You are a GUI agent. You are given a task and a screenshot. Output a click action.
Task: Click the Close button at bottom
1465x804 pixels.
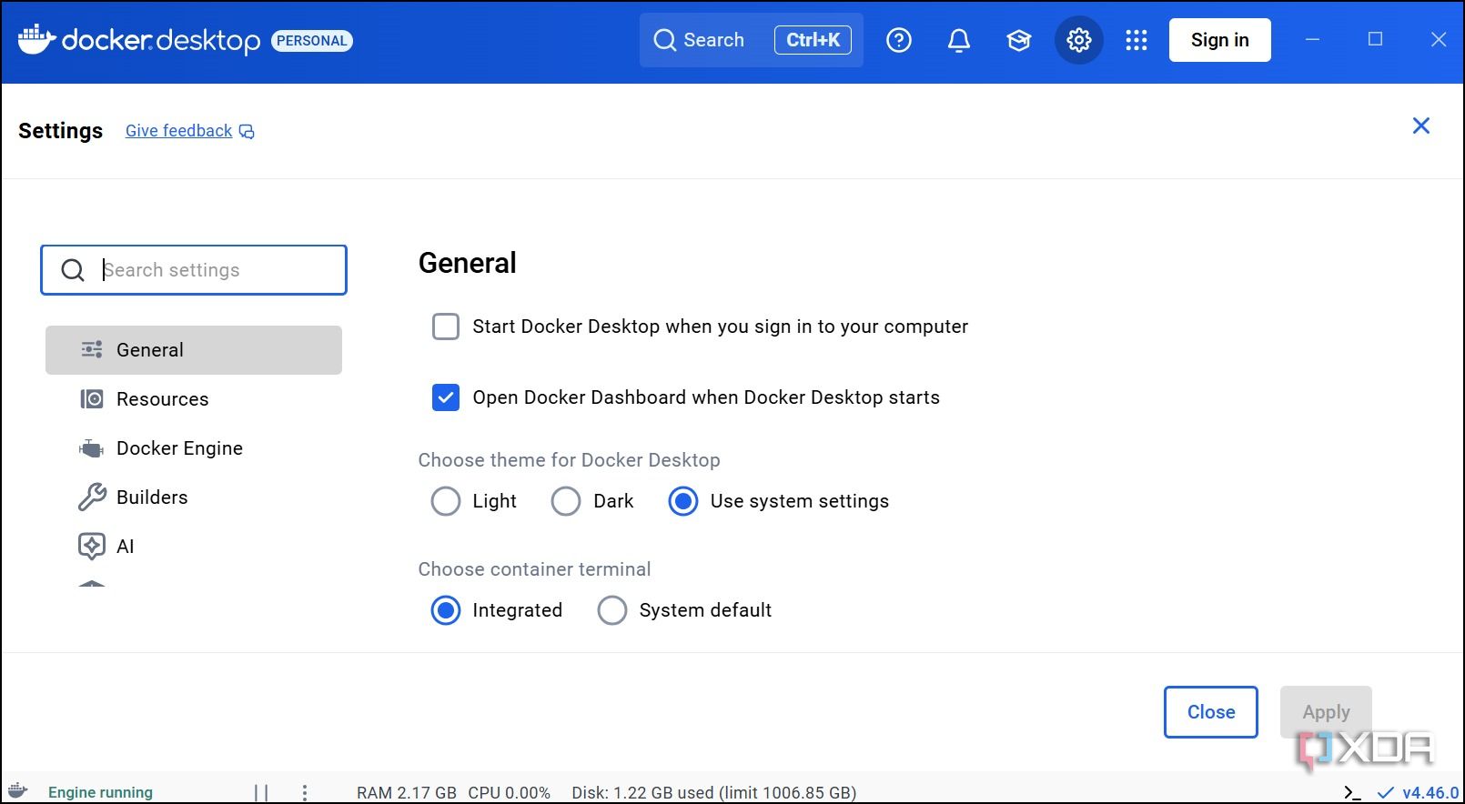click(x=1210, y=712)
